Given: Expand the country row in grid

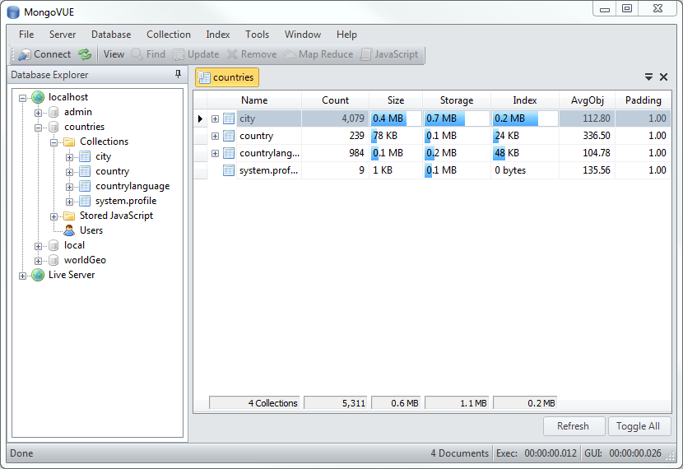Looking at the screenshot, I should 215,136.
